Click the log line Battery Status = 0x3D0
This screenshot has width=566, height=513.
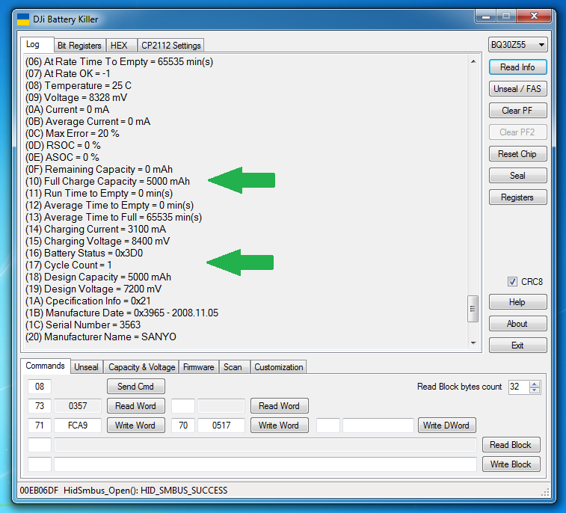(x=84, y=253)
